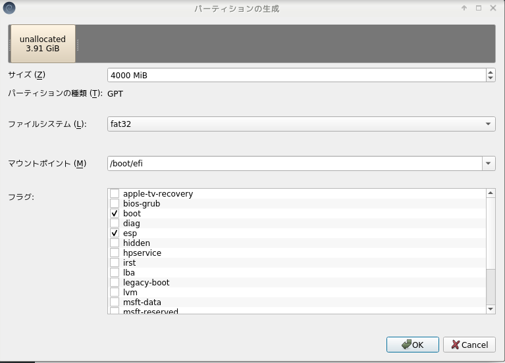Check the legacy-boot flag

point(115,283)
